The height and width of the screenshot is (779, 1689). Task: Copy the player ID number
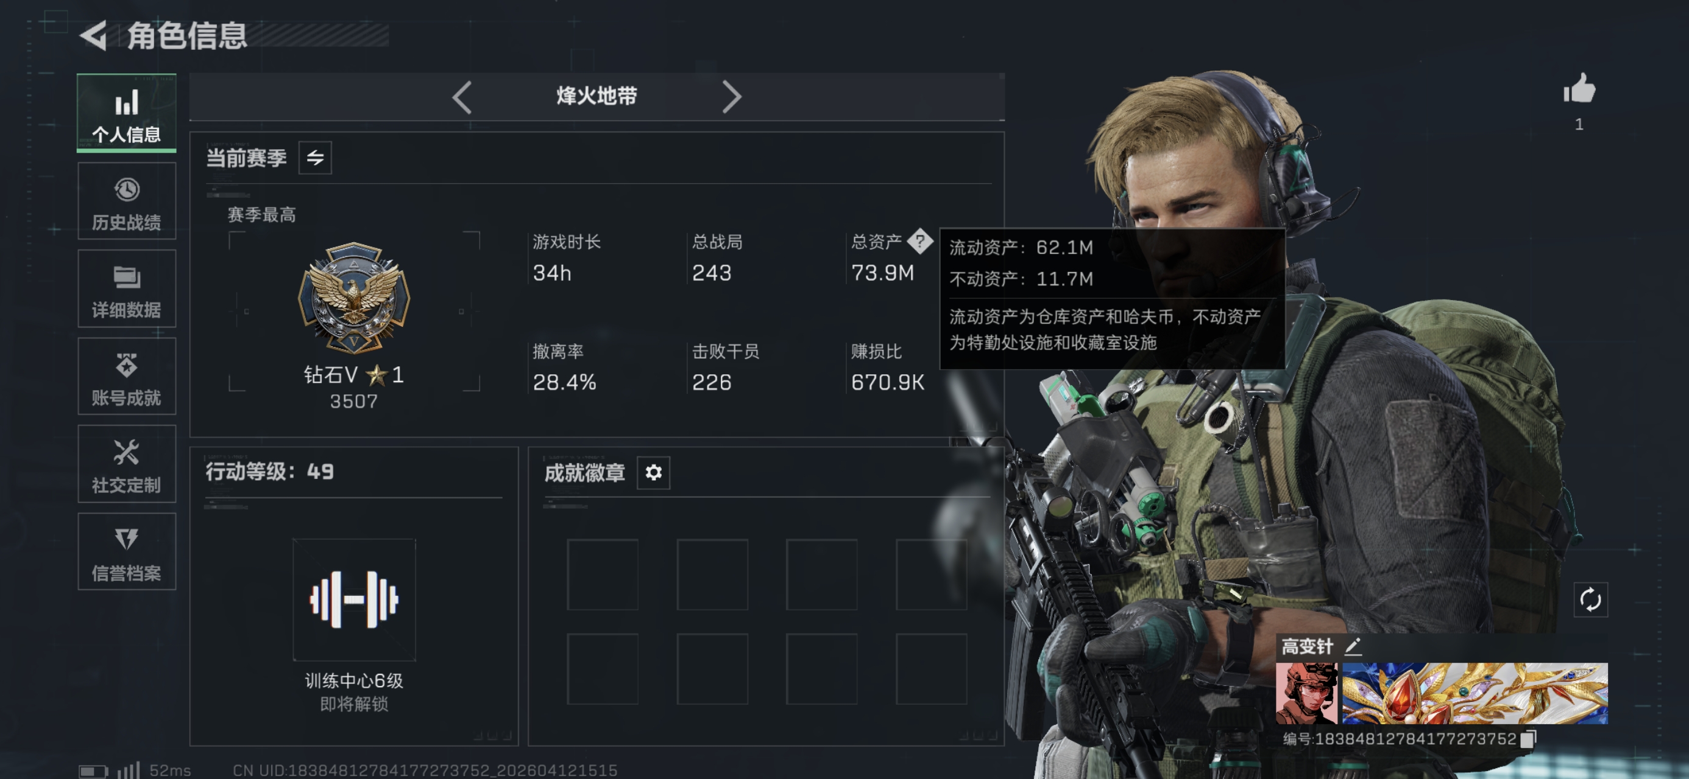(x=1528, y=738)
